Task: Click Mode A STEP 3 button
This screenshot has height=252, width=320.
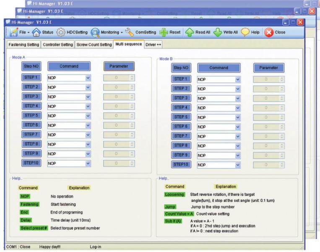Action: point(31,97)
